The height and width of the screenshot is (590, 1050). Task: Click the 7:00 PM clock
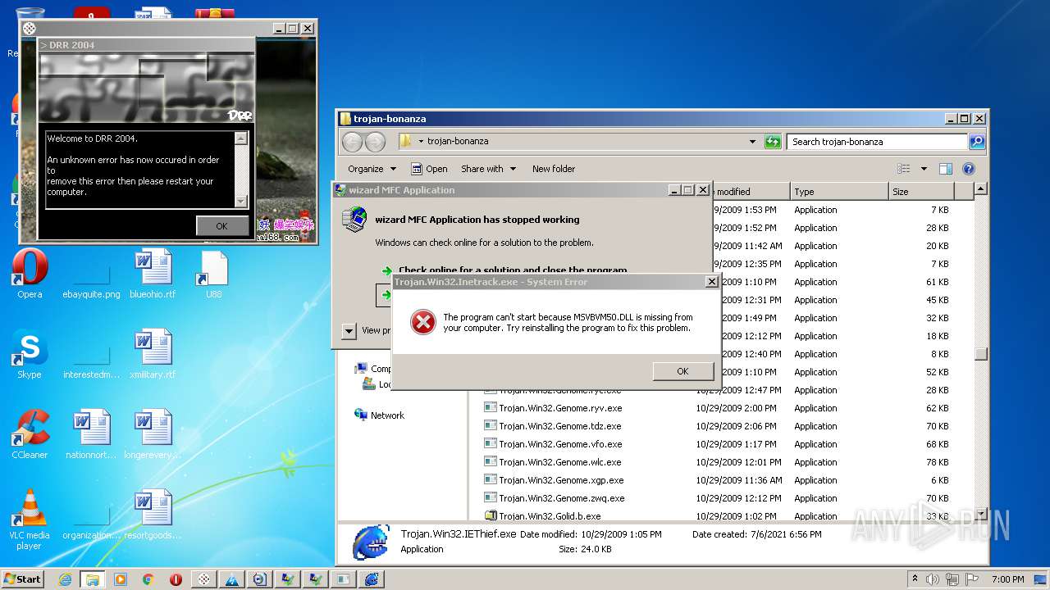tap(1007, 579)
